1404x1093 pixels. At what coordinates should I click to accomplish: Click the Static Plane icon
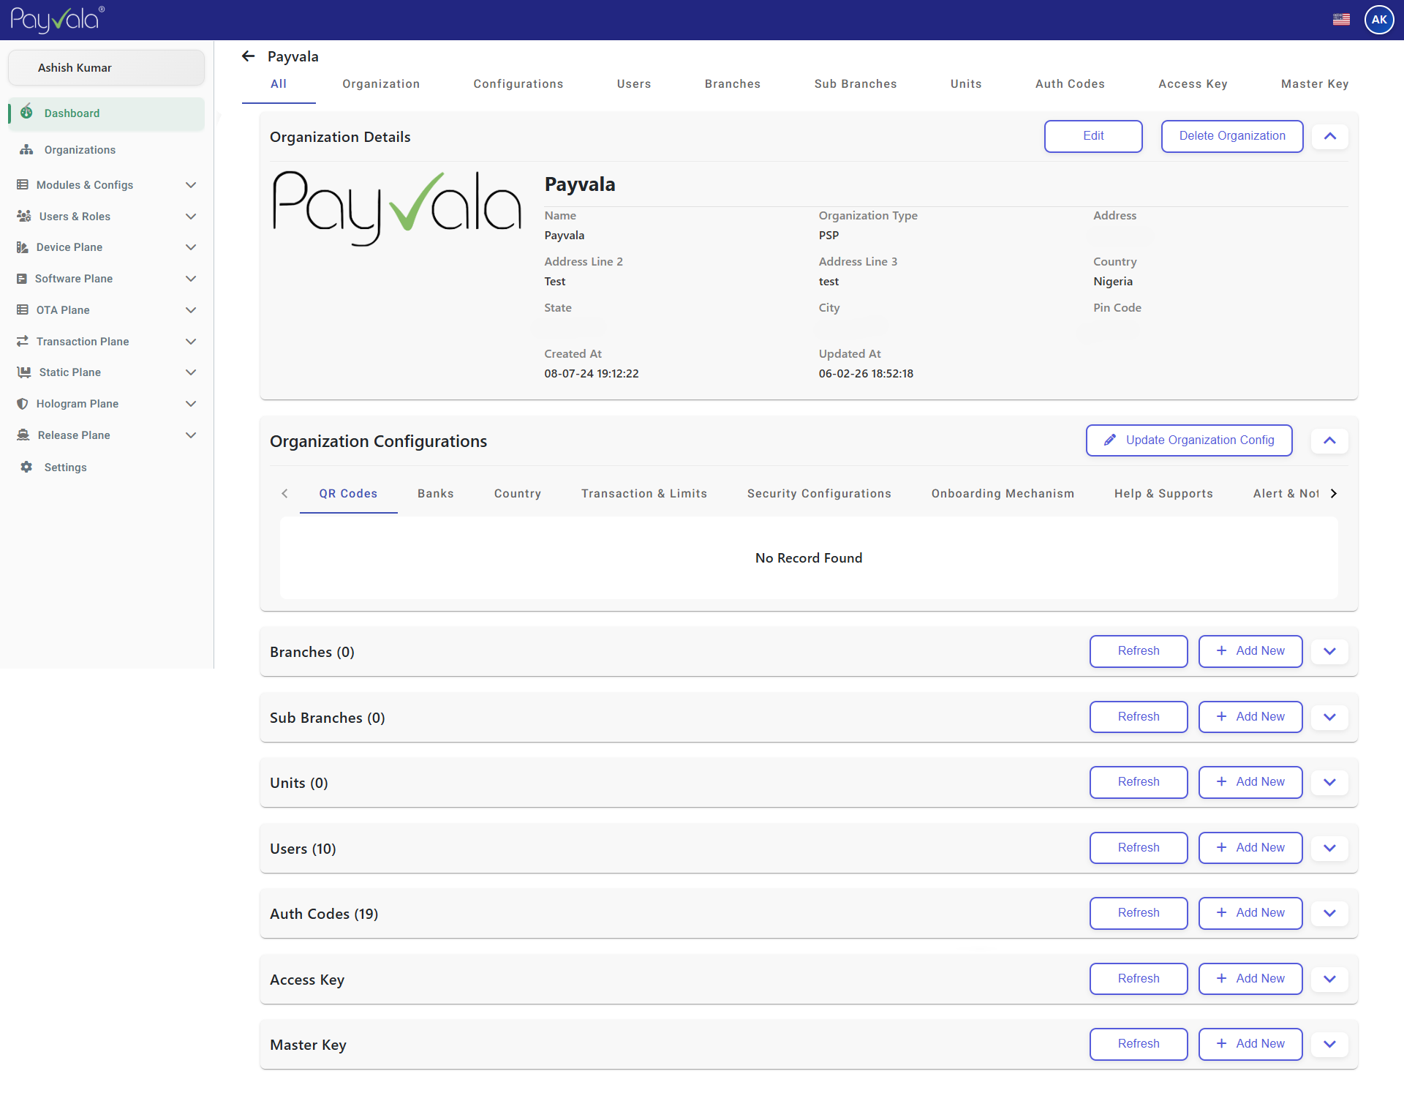tap(24, 372)
